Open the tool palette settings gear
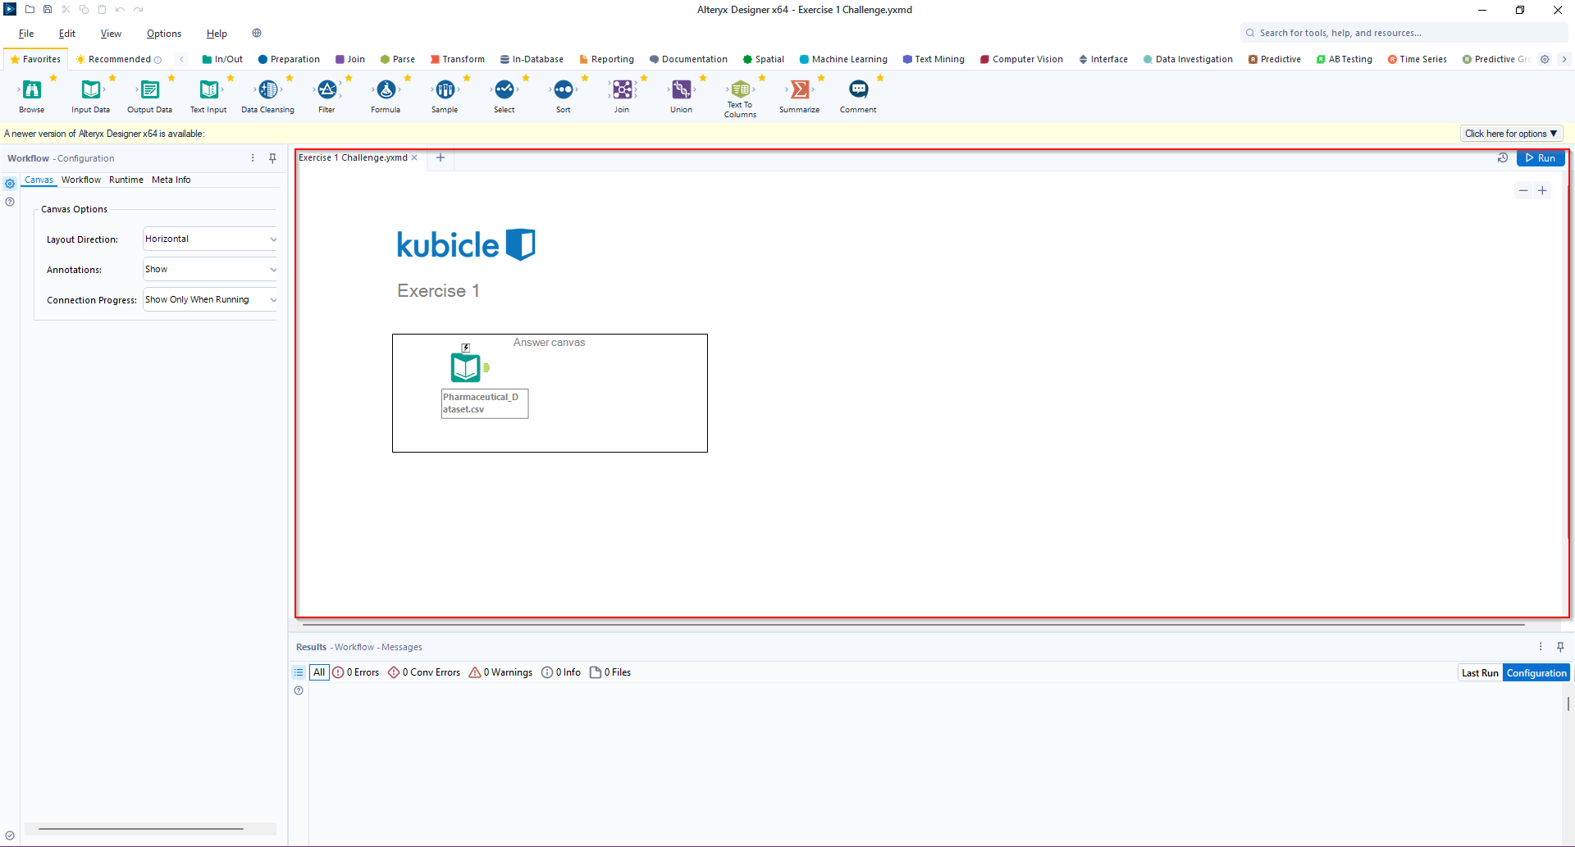 coord(1545,59)
